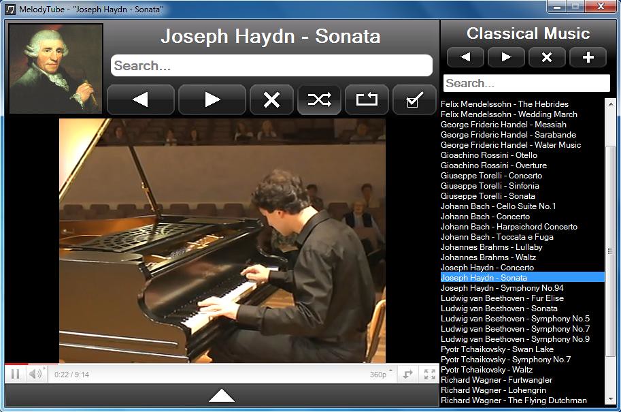Click the video pop-out arrow icon
The height and width of the screenshot is (412, 621).
tap(408, 374)
